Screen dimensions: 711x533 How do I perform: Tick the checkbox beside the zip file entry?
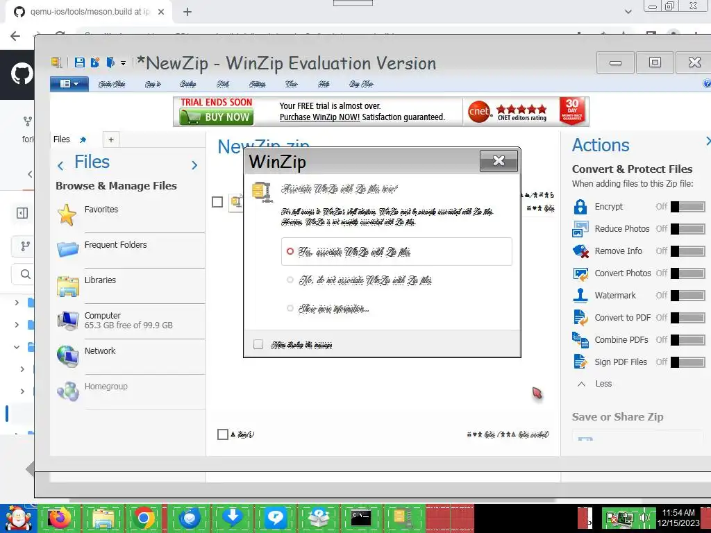(x=217, y=202)
